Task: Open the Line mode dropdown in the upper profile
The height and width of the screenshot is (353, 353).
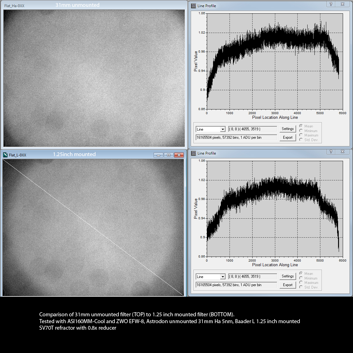Action: pos(223,129)
